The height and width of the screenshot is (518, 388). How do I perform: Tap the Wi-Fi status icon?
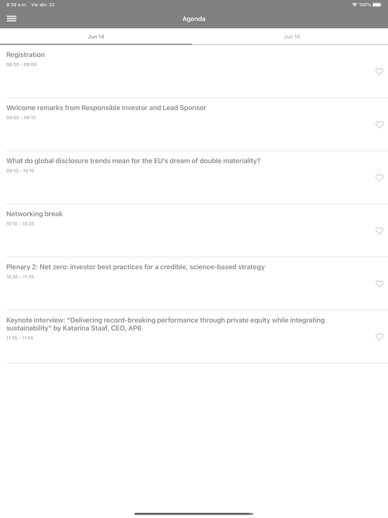(x=354, y=4)
